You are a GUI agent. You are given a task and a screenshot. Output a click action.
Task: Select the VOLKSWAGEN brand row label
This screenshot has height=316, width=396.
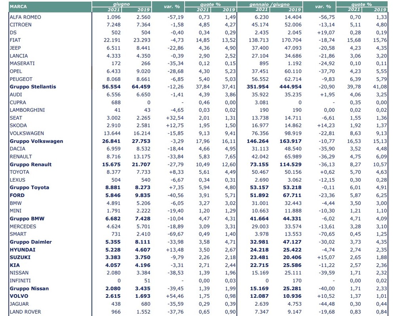(x=27, y=134)
